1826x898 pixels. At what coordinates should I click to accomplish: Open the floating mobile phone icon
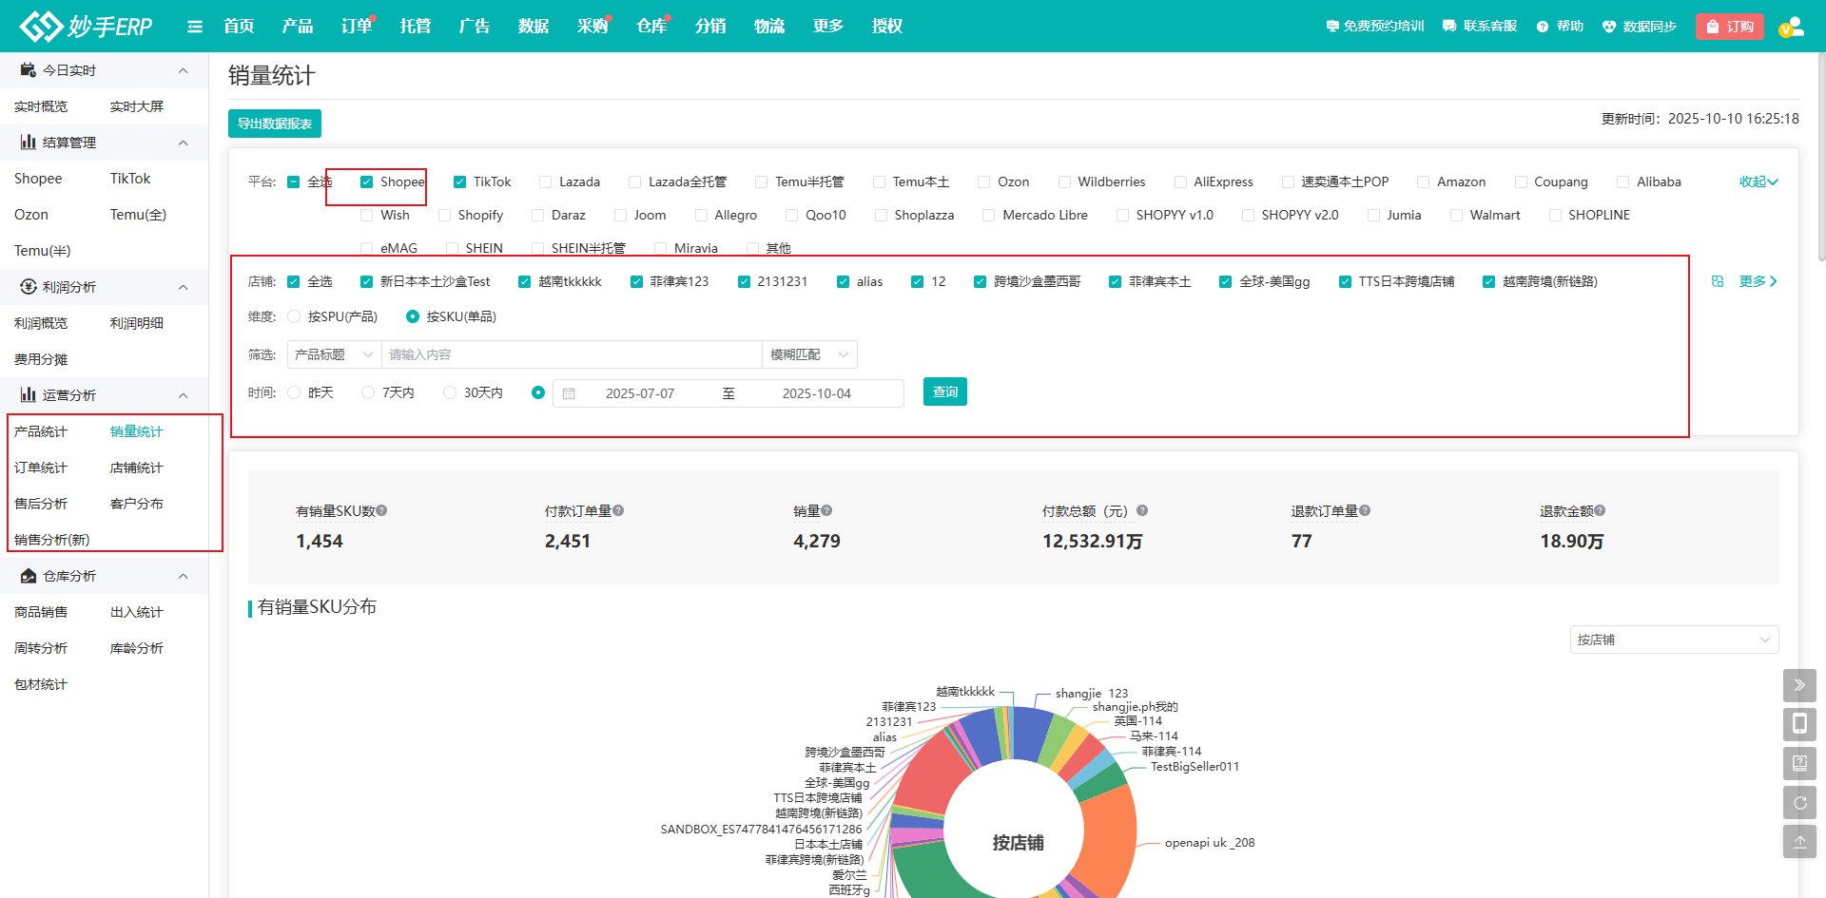pos(1799,724)
